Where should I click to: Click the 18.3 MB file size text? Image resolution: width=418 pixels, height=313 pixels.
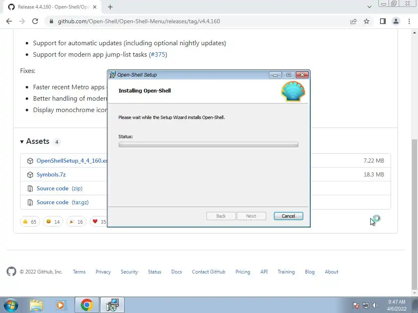point(374,174)
